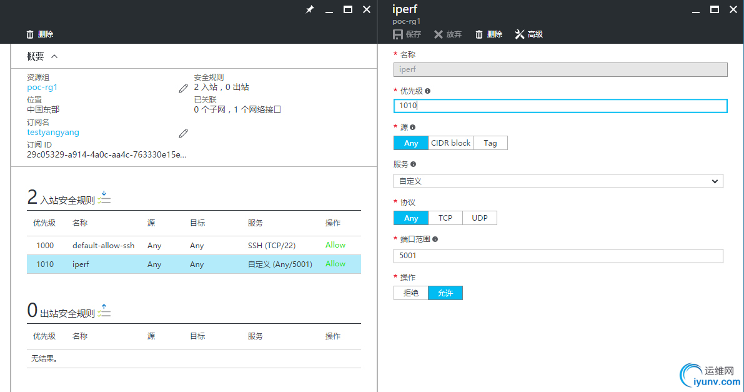Open the service (服务) dropdown showing 自定义
The image size is (744, 392).
(558, 181)
